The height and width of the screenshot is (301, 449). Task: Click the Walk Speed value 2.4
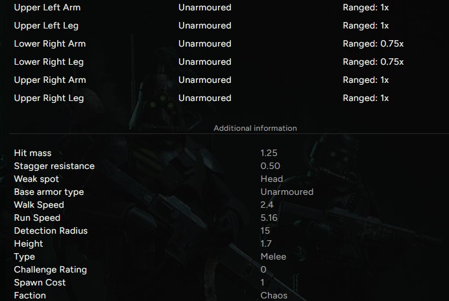[x=267, y=205]
